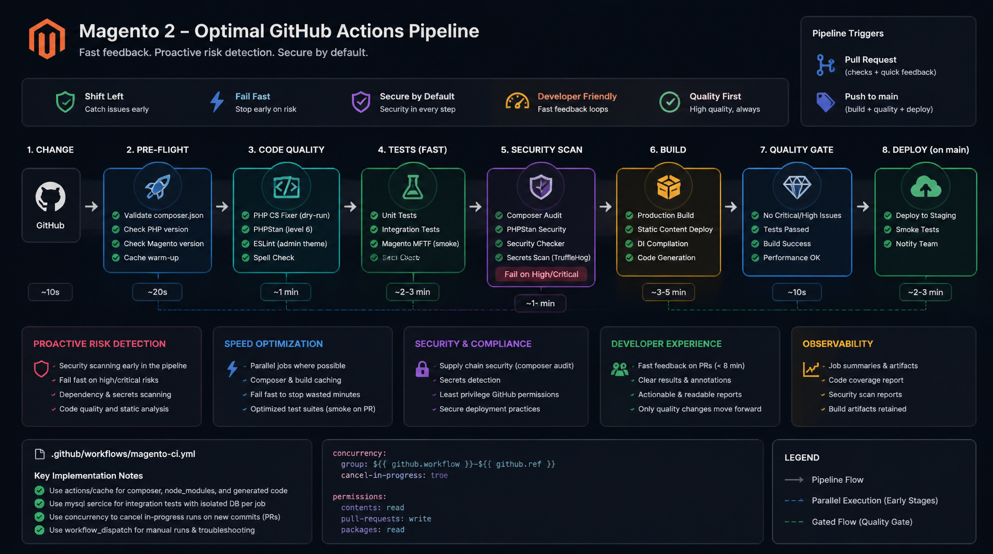
Task: Click 'Fast feedback on PRs (< 8 min)' bullet
Action: point(691,366)
